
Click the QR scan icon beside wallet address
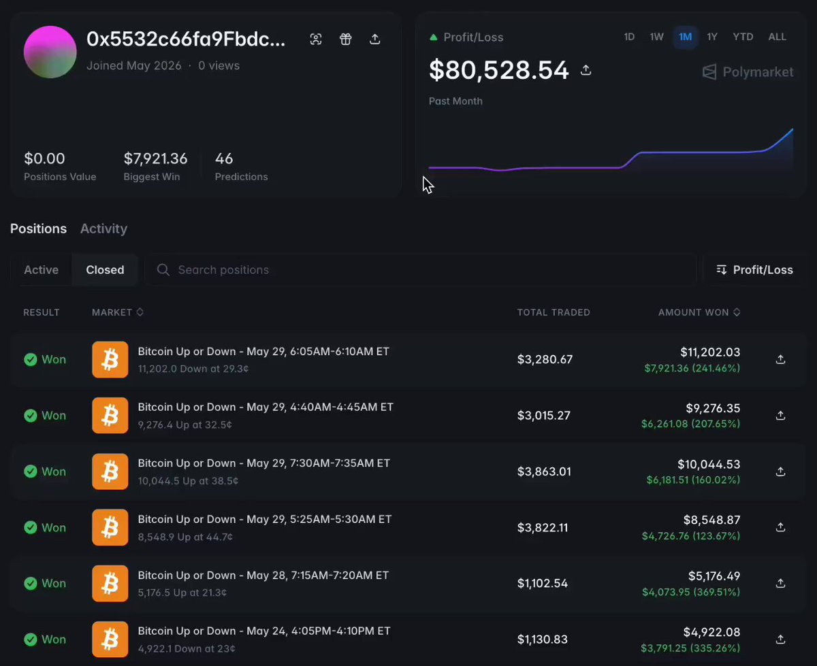[316, 39]
